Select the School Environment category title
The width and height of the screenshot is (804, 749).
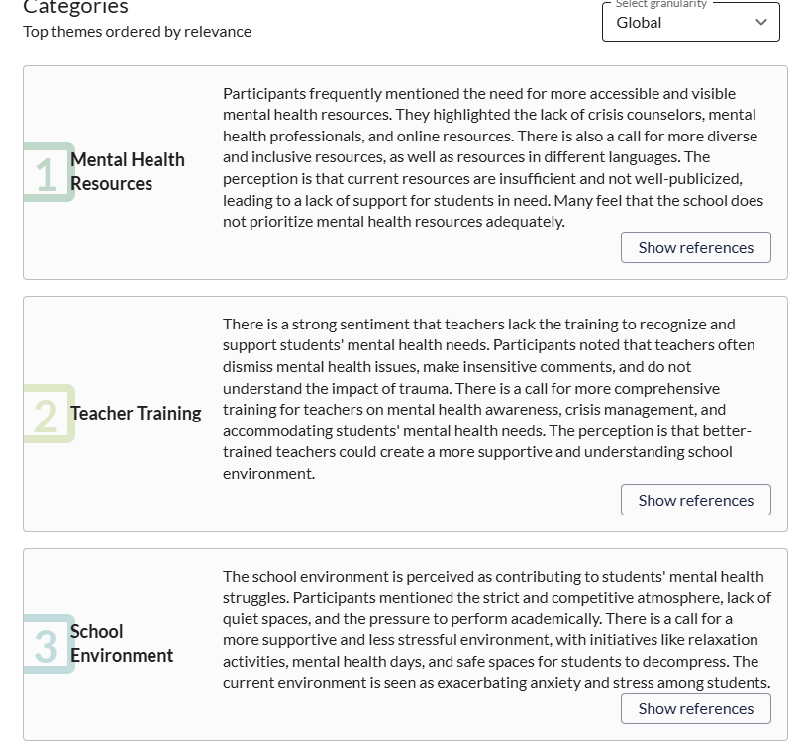coord(122,643)
